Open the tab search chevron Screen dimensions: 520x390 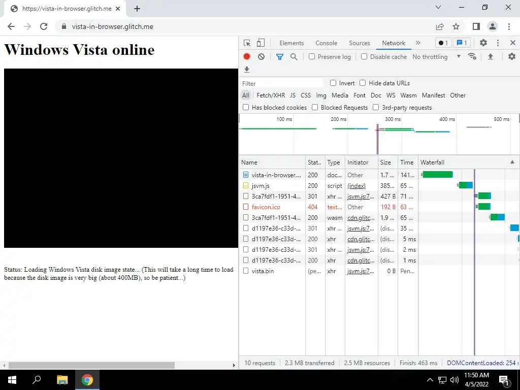pyautogui.click(x=438, y=7)
